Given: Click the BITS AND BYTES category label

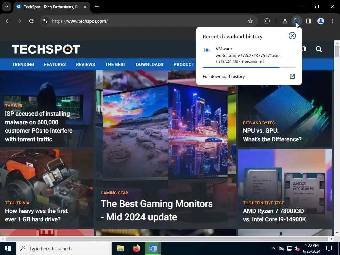Looking at the screenshot, I should coord(259,123).
